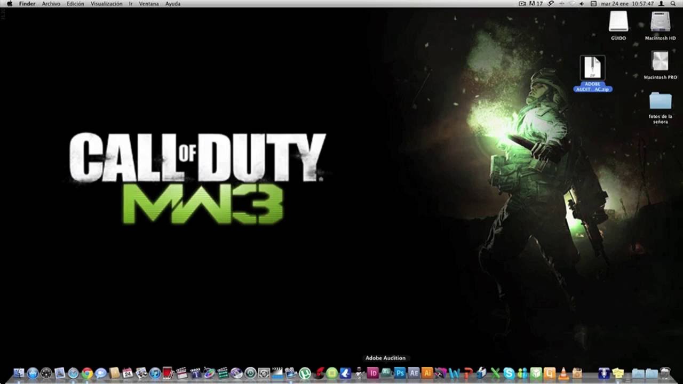Screen dimensions: 683x384
Task: Launch Adobe Illustrator from the Dock
Action: coord(427,373)
